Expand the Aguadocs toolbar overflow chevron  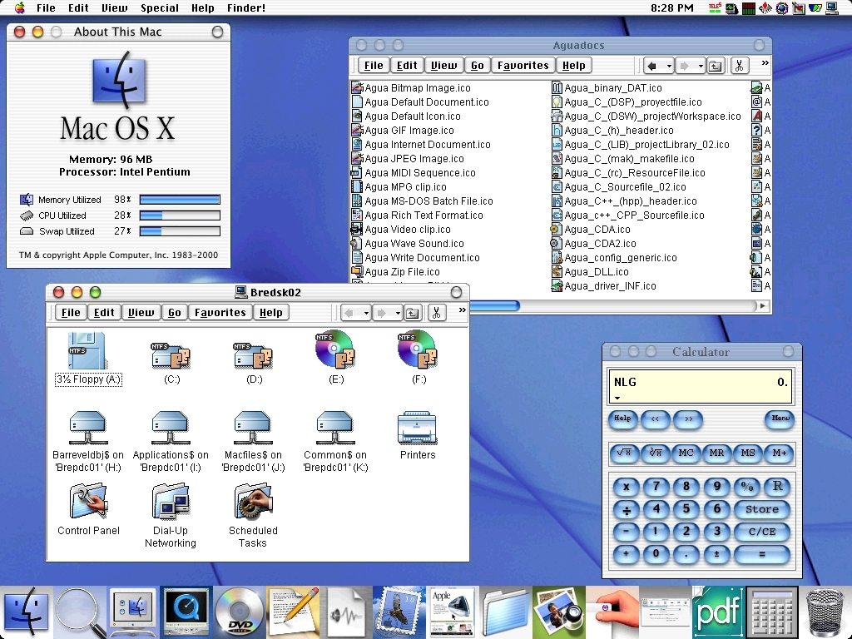(x=765, y=63)
